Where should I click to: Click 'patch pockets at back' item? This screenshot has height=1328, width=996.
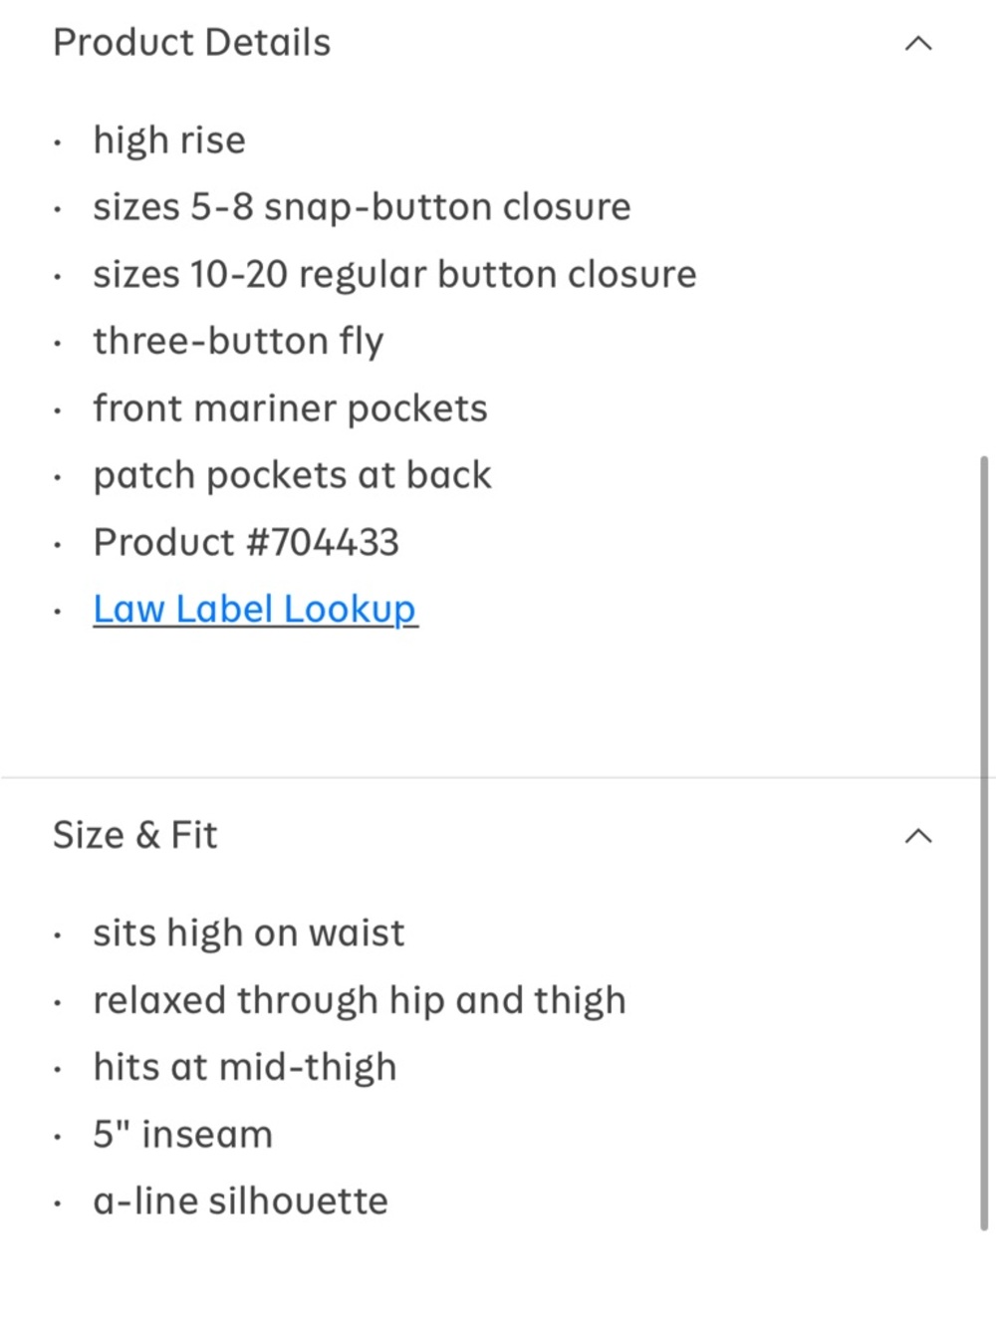(x=292, y=475)
